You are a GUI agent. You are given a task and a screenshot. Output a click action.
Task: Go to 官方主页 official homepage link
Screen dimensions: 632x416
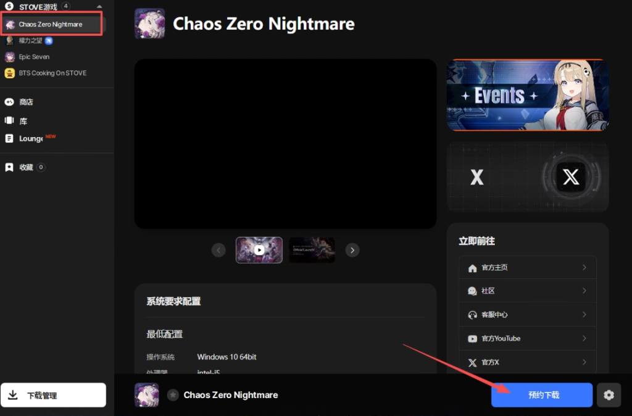tap(528, 268)
